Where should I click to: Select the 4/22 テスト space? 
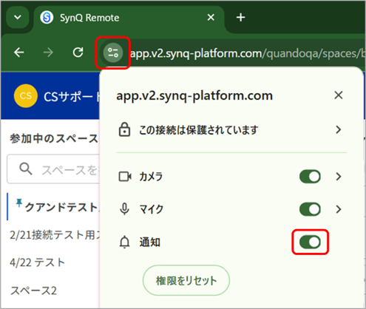click(x=38, y=262)
